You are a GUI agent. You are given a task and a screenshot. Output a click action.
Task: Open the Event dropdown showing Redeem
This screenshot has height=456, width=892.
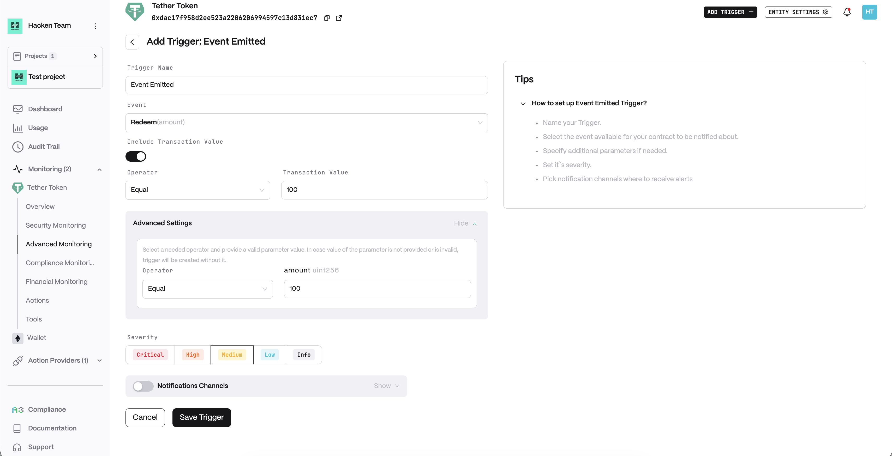307,123
